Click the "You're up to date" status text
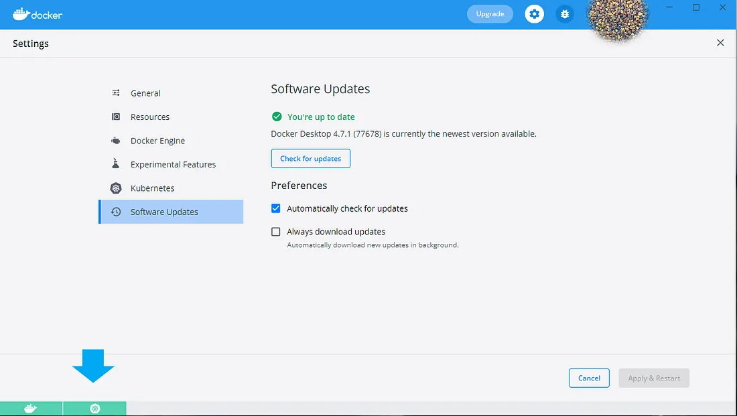The image size is (737, 416). [x=321, y=117]
